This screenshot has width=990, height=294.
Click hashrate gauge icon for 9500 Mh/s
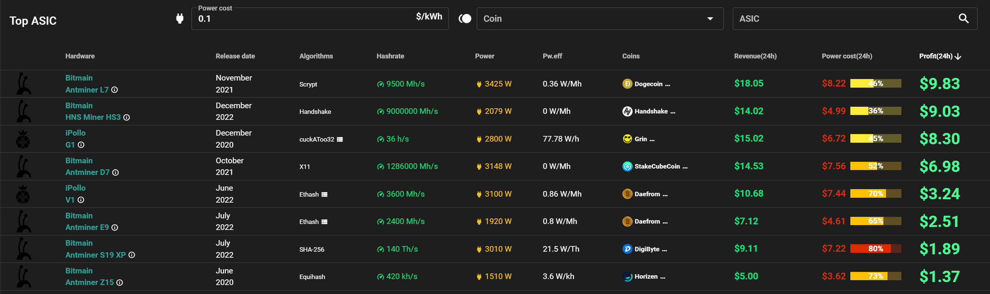[380, 84]
